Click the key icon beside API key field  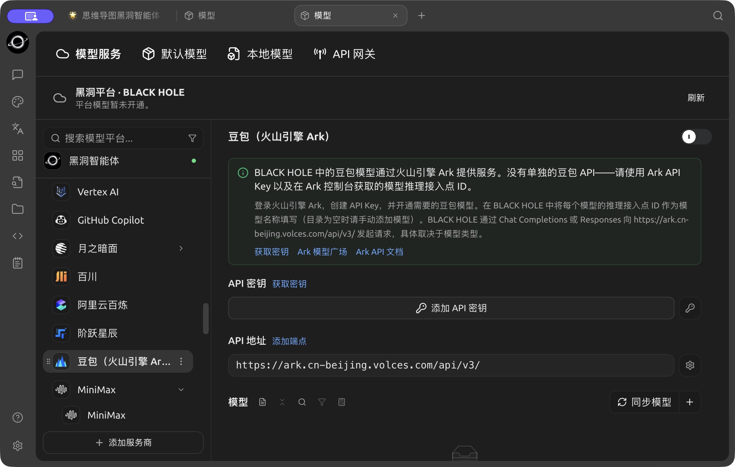coord(690,308)
